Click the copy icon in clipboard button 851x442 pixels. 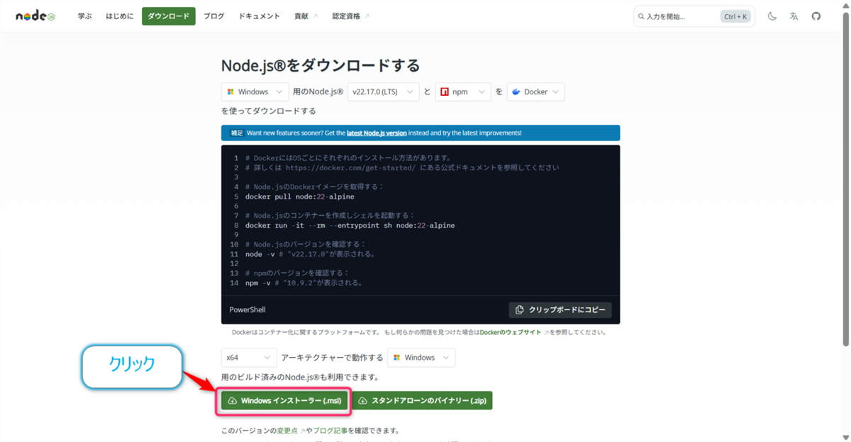pyautogui.click(x=520, y=310)
